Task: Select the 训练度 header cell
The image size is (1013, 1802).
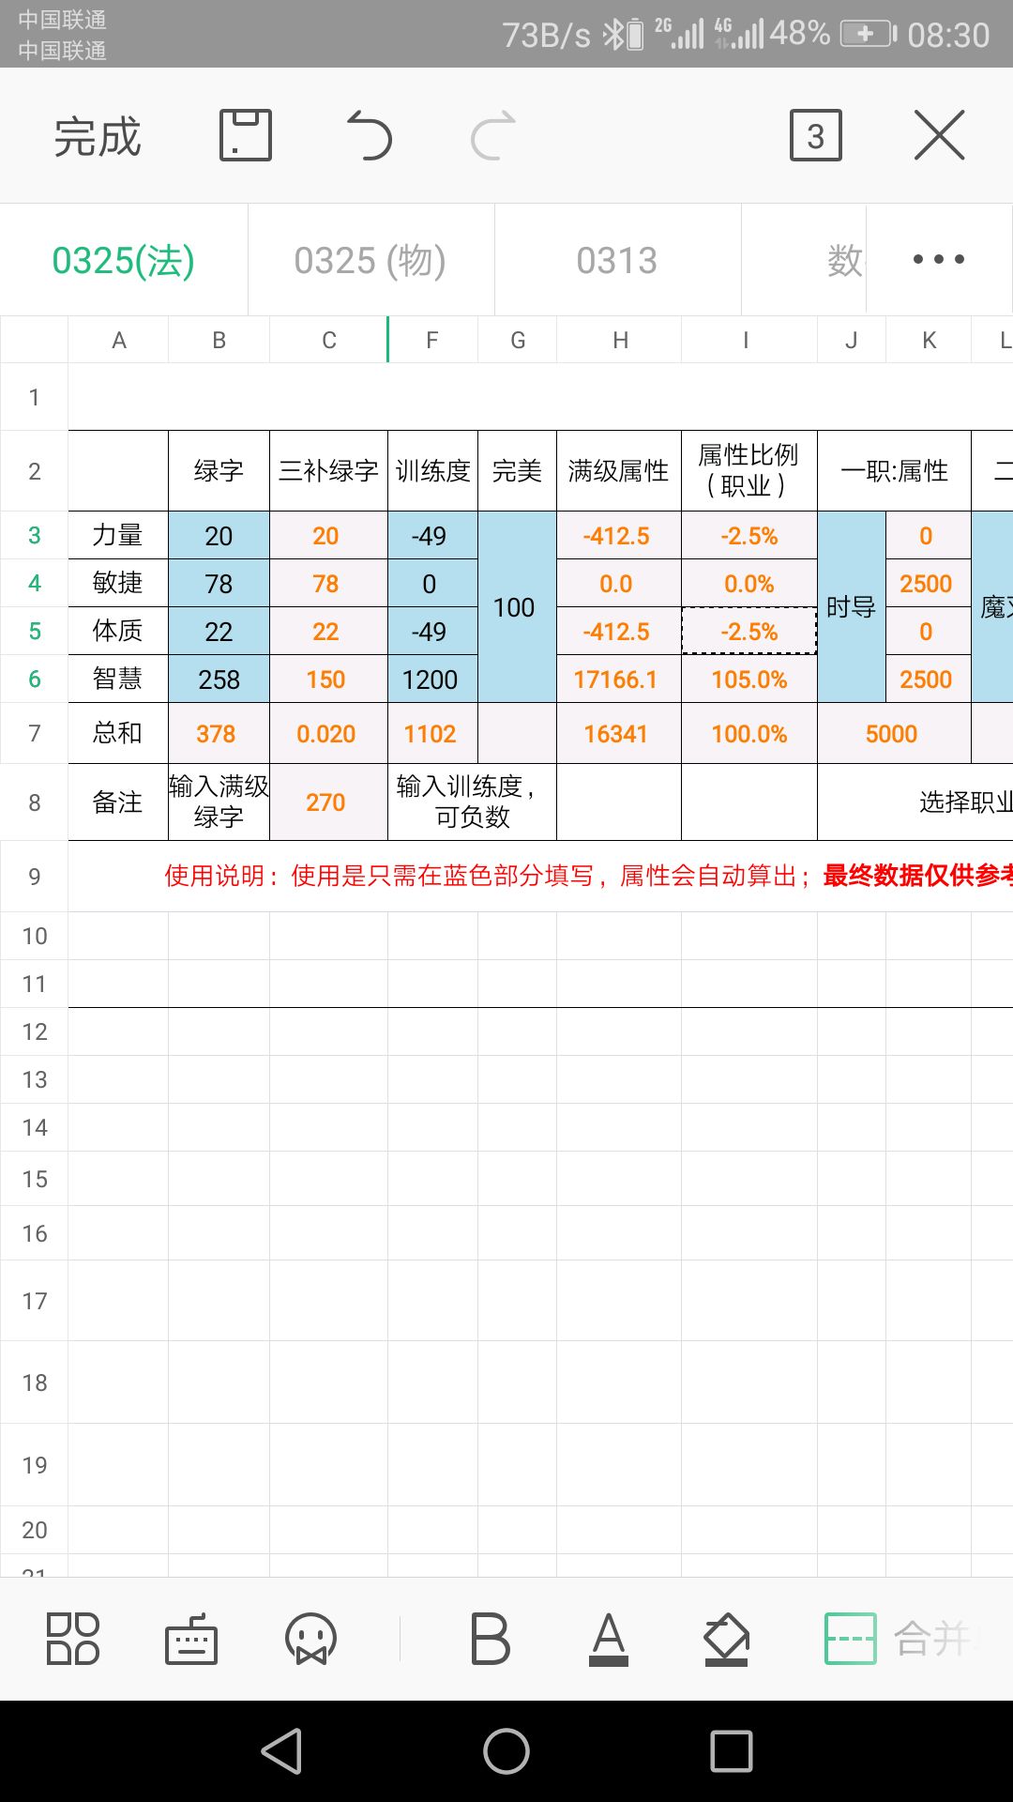Action: 432,471
